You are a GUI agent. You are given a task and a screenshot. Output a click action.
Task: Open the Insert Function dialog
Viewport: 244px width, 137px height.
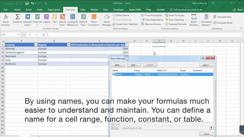pos(6,20)
